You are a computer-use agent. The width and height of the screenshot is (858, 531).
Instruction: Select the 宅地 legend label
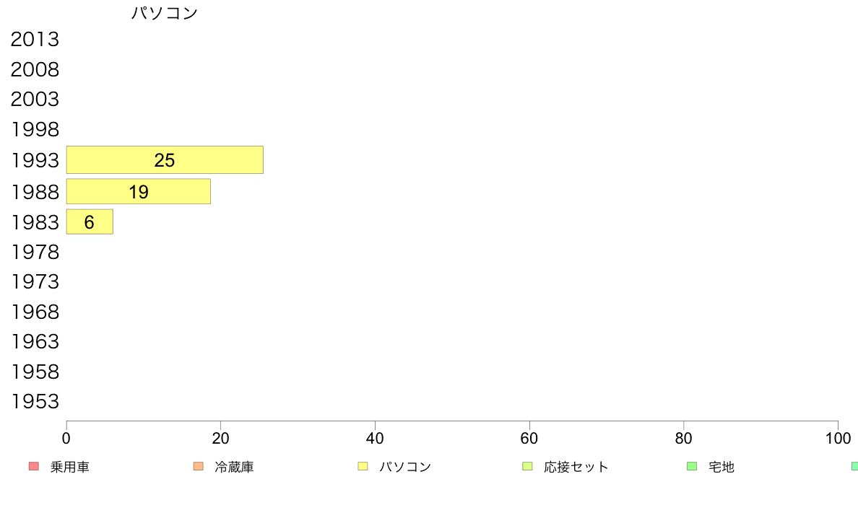coord(721,467)
